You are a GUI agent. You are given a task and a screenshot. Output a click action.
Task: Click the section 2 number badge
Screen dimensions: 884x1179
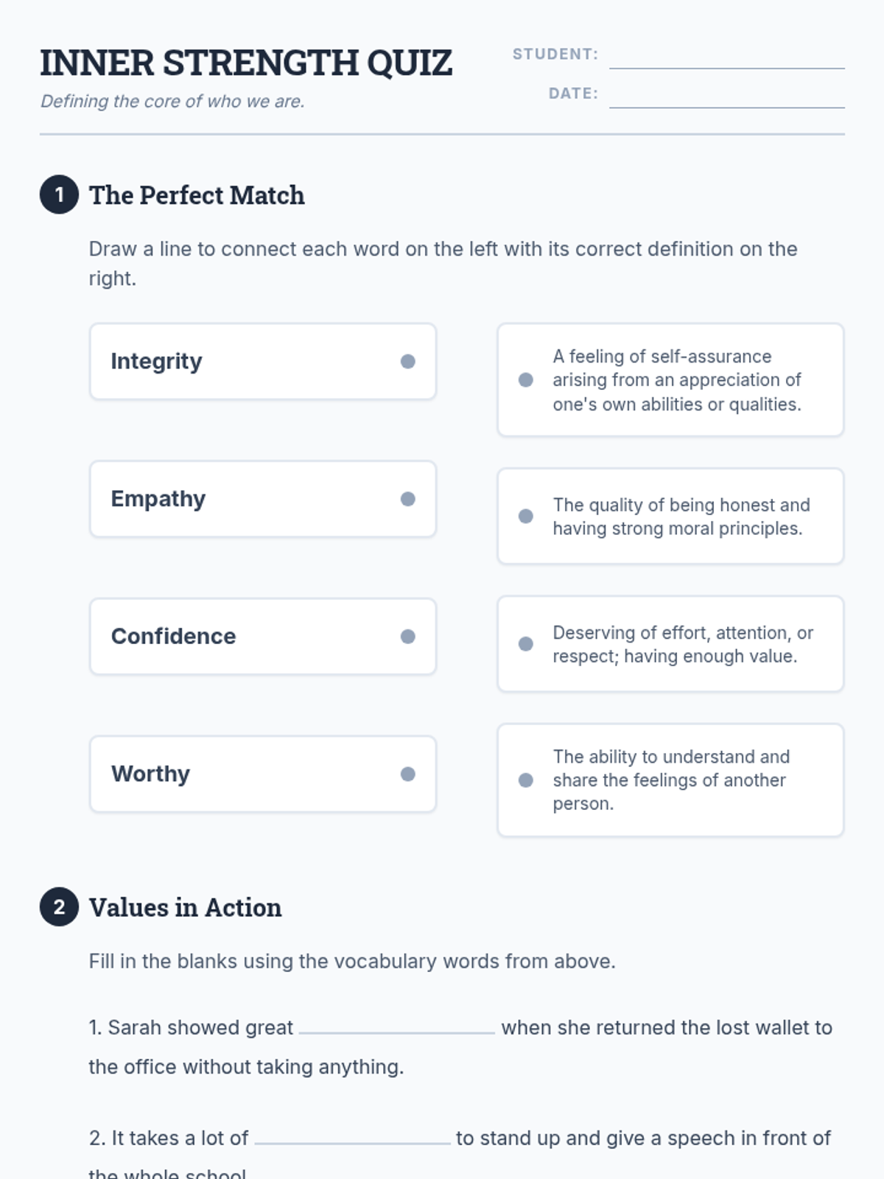click(59, 907)
